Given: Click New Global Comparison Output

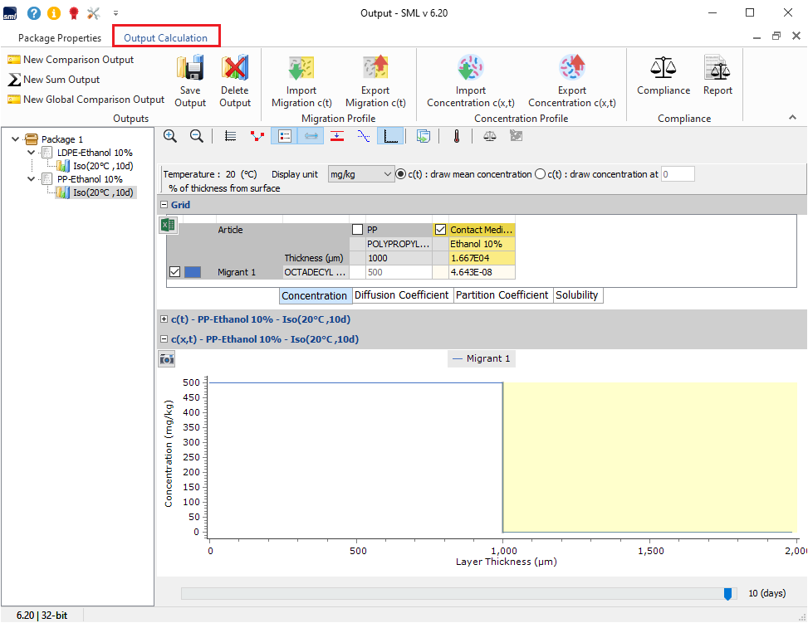Looking at the screenshot, I should (86, 100).
